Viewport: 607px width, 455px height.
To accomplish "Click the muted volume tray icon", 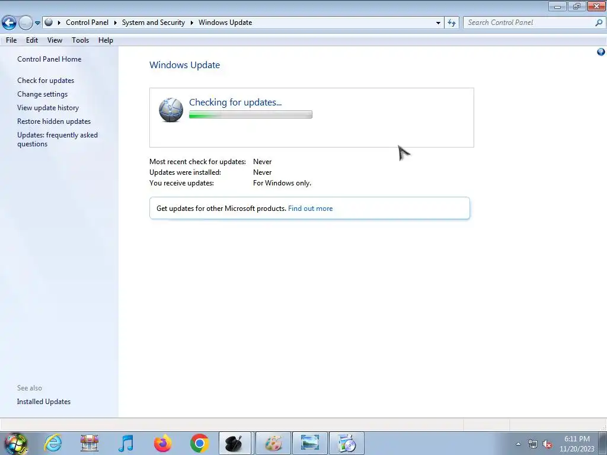I will tap(547, 444).
